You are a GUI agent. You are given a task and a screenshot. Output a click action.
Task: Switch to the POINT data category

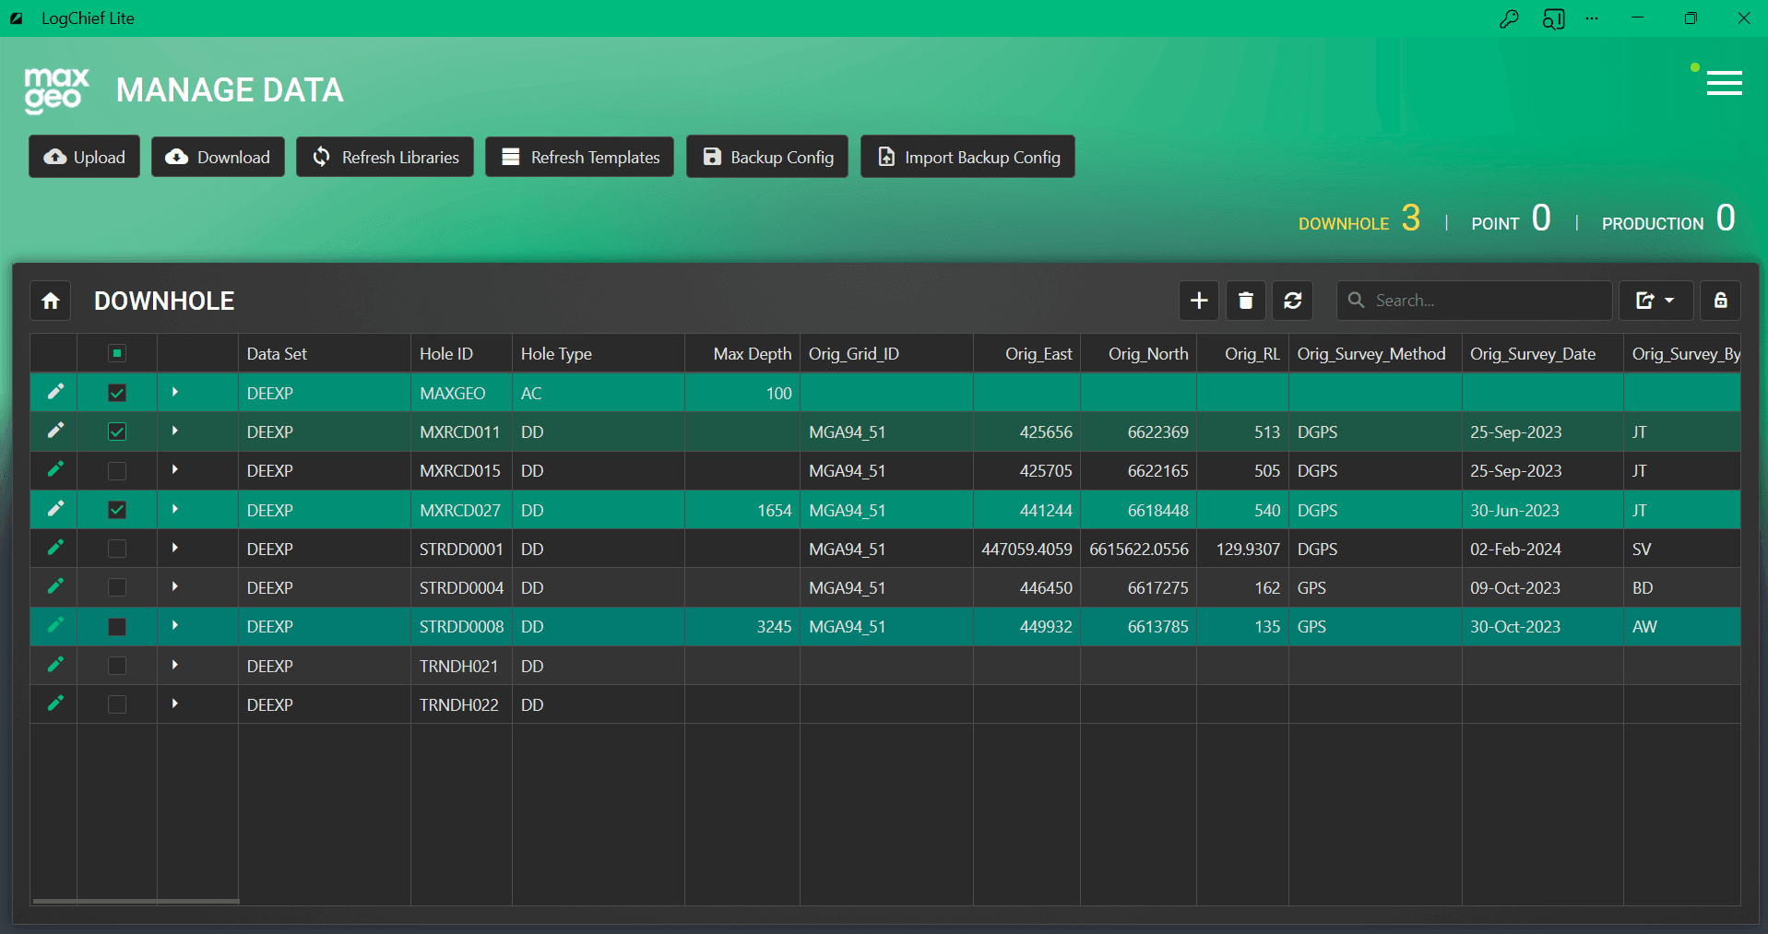point(1512,219)
